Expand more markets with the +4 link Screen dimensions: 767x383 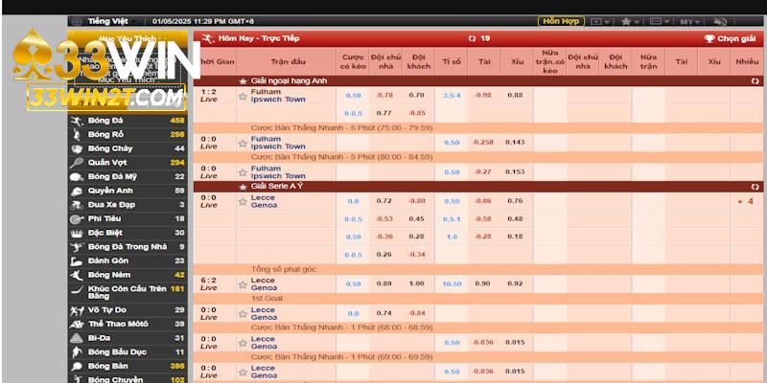click(746, 201)
